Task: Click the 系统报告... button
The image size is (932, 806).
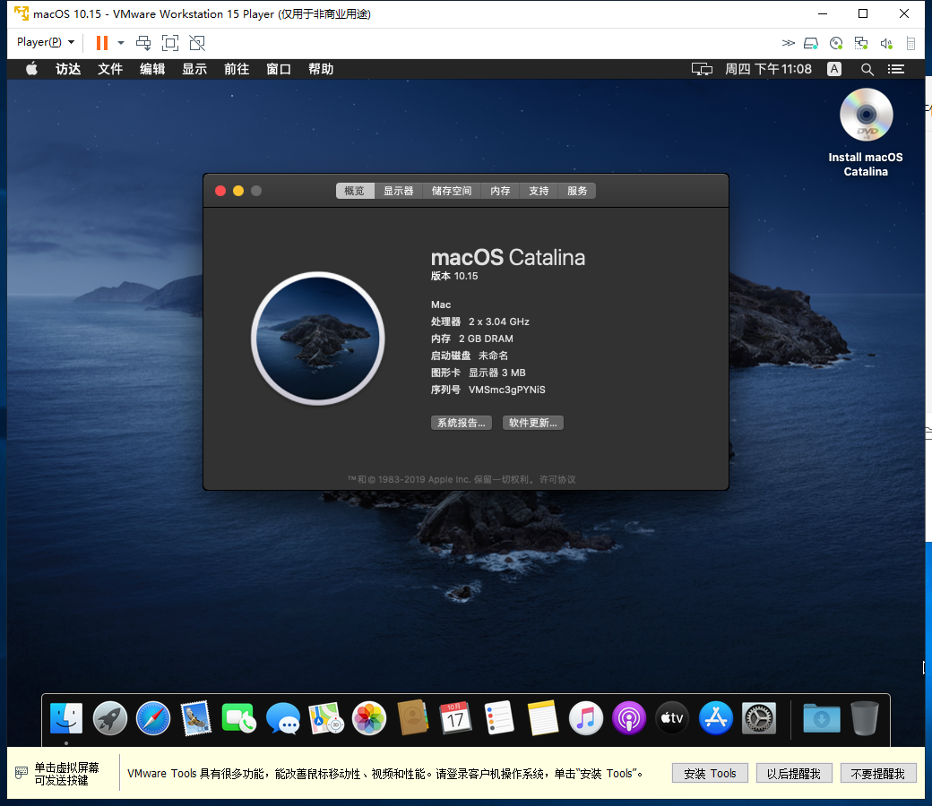Action: pos(462,423)
